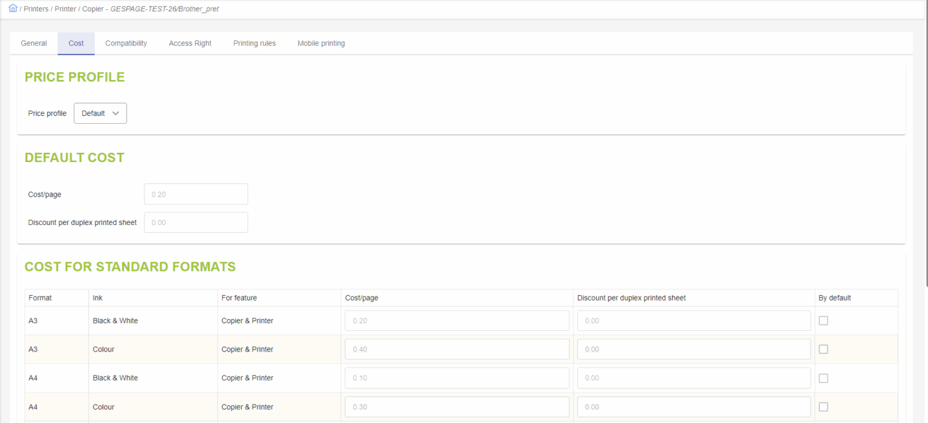Open the Compatibility tab
The width and height of the screenshot is (928, 423).
[x=126, y=43]
